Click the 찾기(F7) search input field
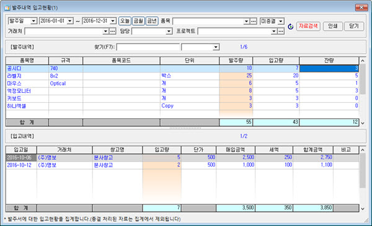This screenshot has width=372, height=226. (148, 47)
